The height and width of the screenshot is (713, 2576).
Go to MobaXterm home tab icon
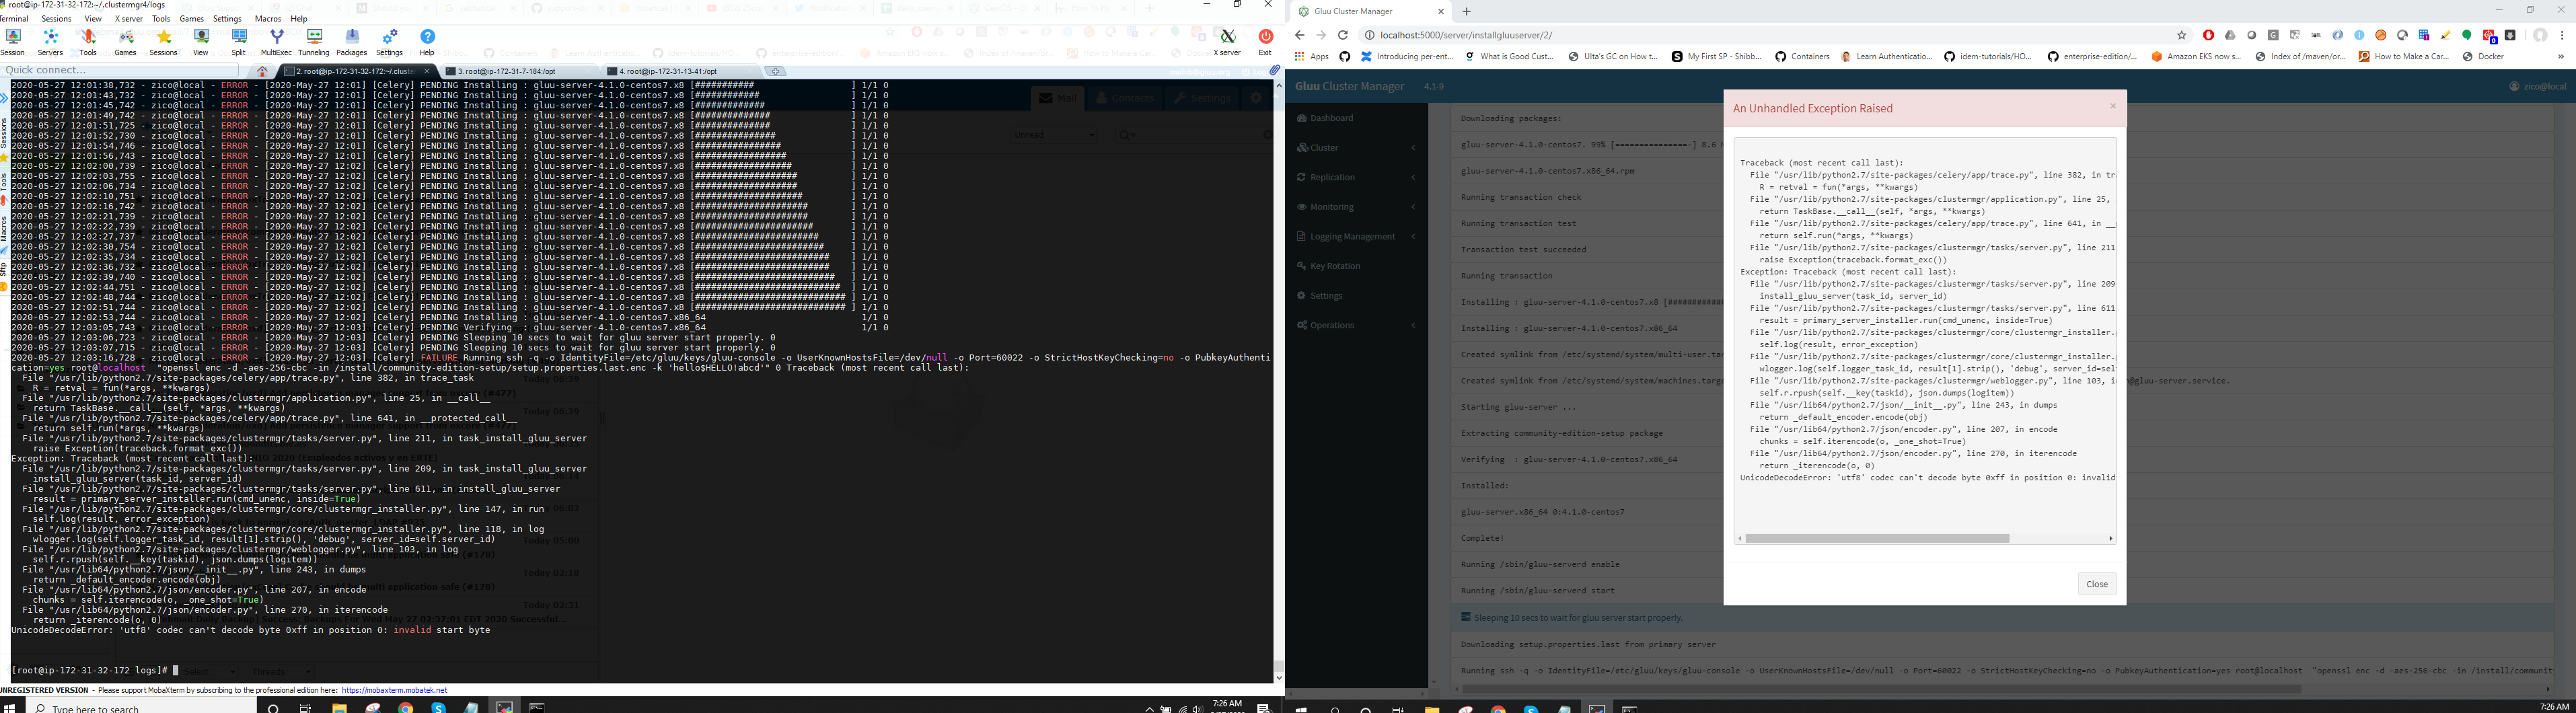click(x=262, y=72)
